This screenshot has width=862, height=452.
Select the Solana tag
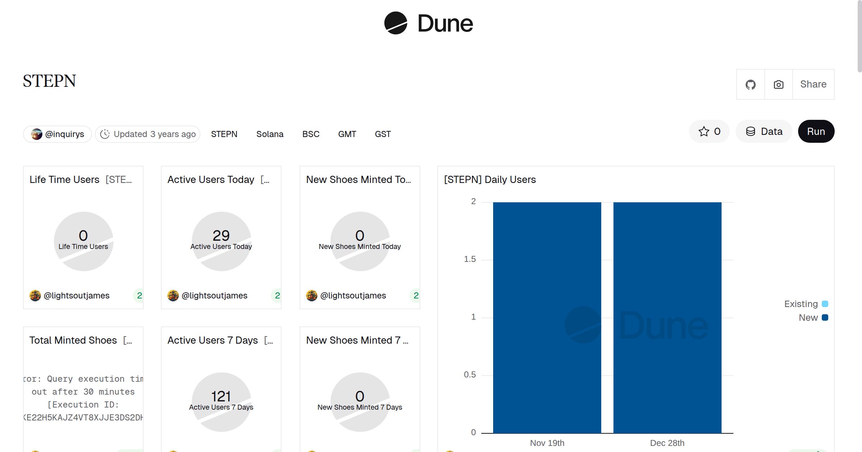pos(270,134)
